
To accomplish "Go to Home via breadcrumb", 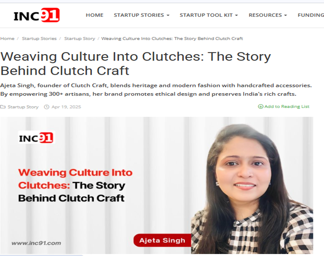I will click(7, 38).
